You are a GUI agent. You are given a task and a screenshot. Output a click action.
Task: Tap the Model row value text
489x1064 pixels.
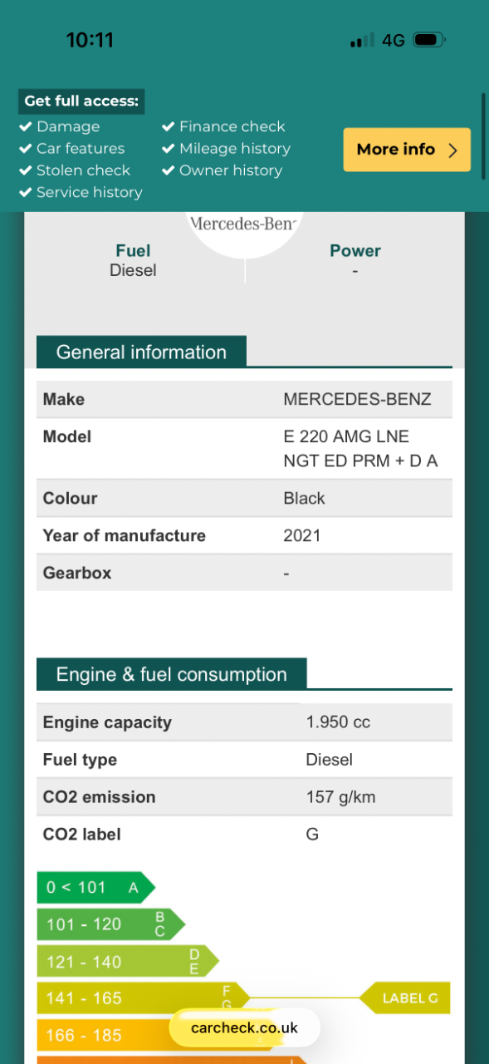360,449
